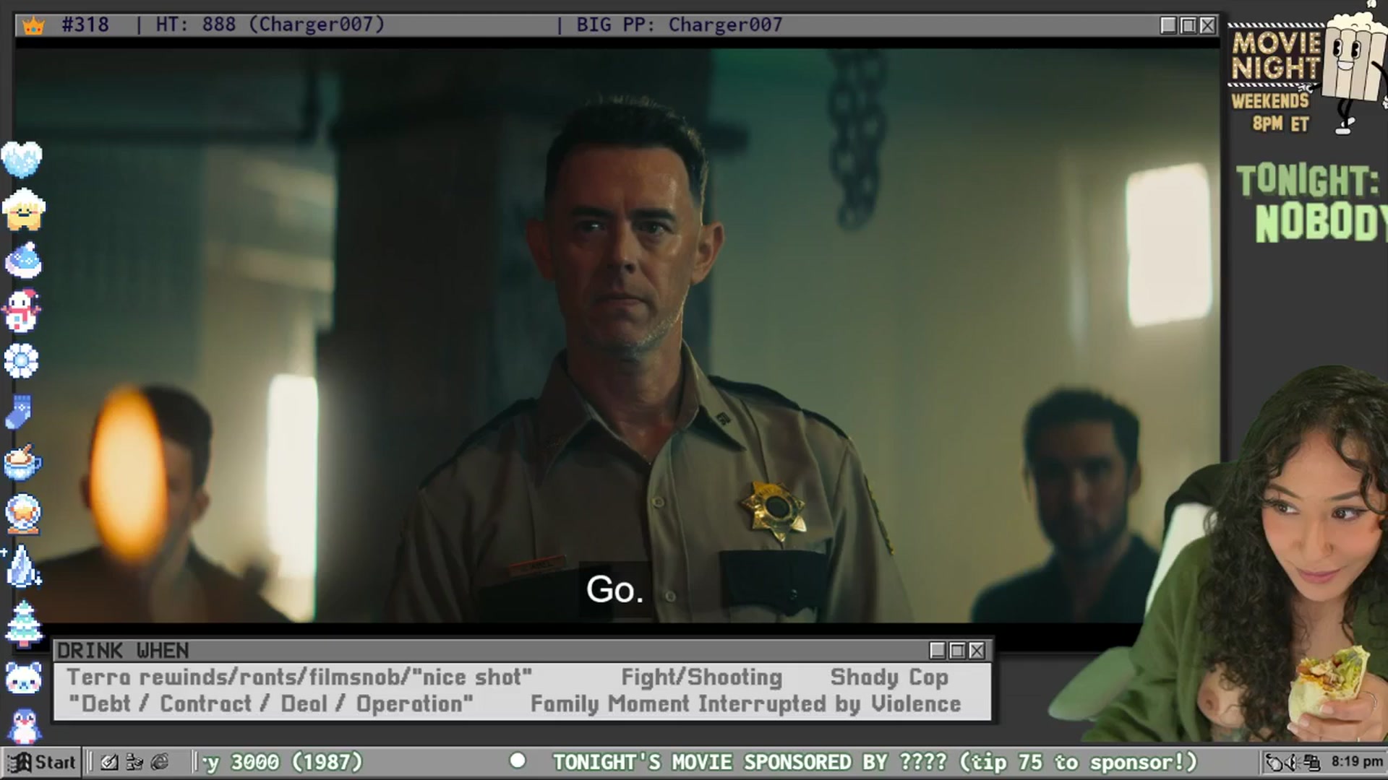The height and width of the screenshot is (780, 1388).
Task: Click the white snowflake flower icon
Action: tap(22, 361)
